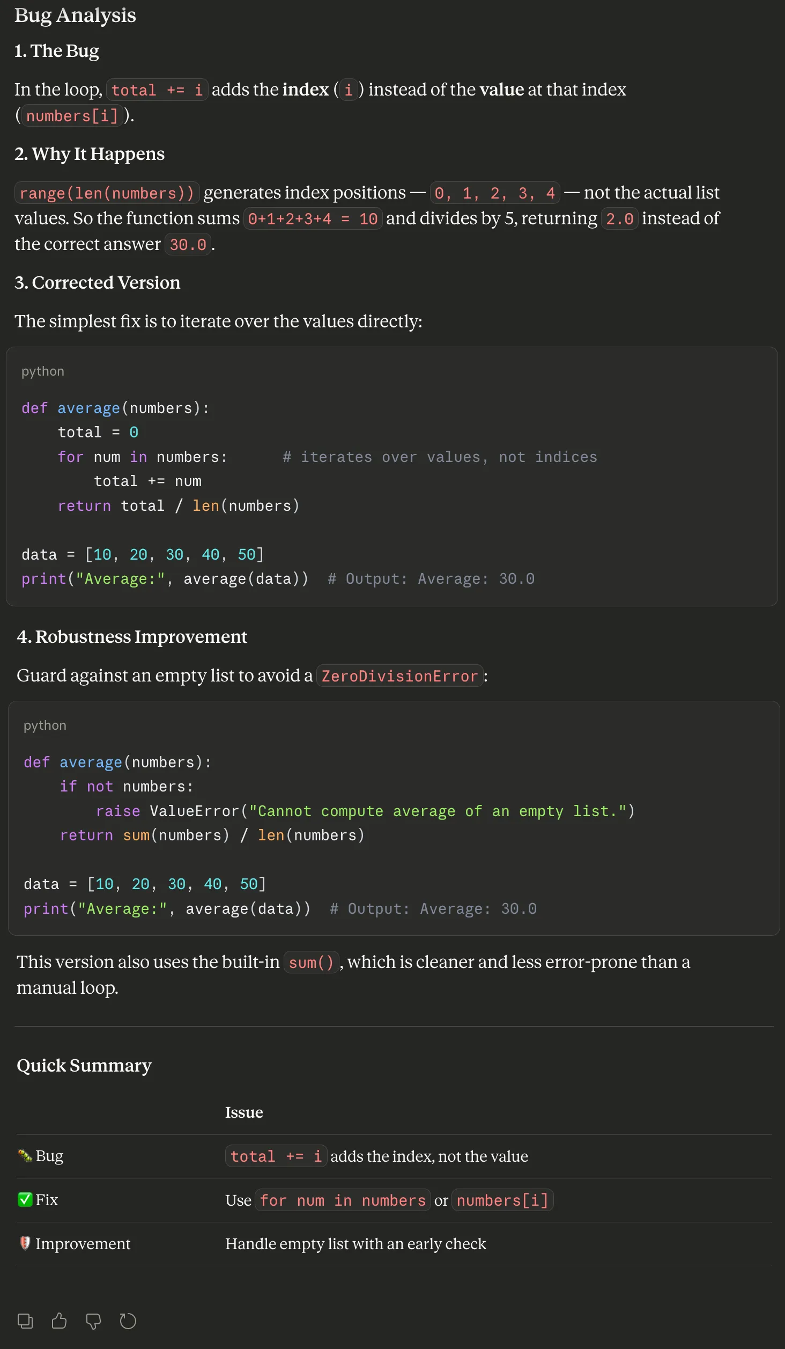Click the 'Bug Analysis' title
Image resolution: width=785 pixels, height=1349 pixels.
pos(75,16)
